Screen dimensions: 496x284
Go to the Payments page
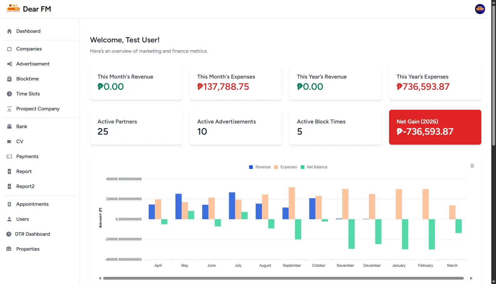click(x=28, y=156)
